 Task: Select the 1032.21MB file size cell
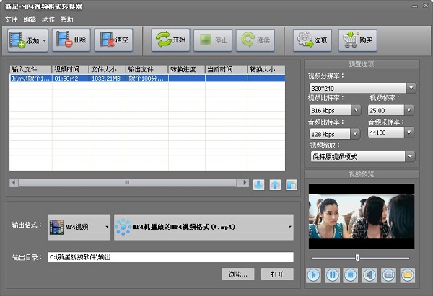pos(108,79)
